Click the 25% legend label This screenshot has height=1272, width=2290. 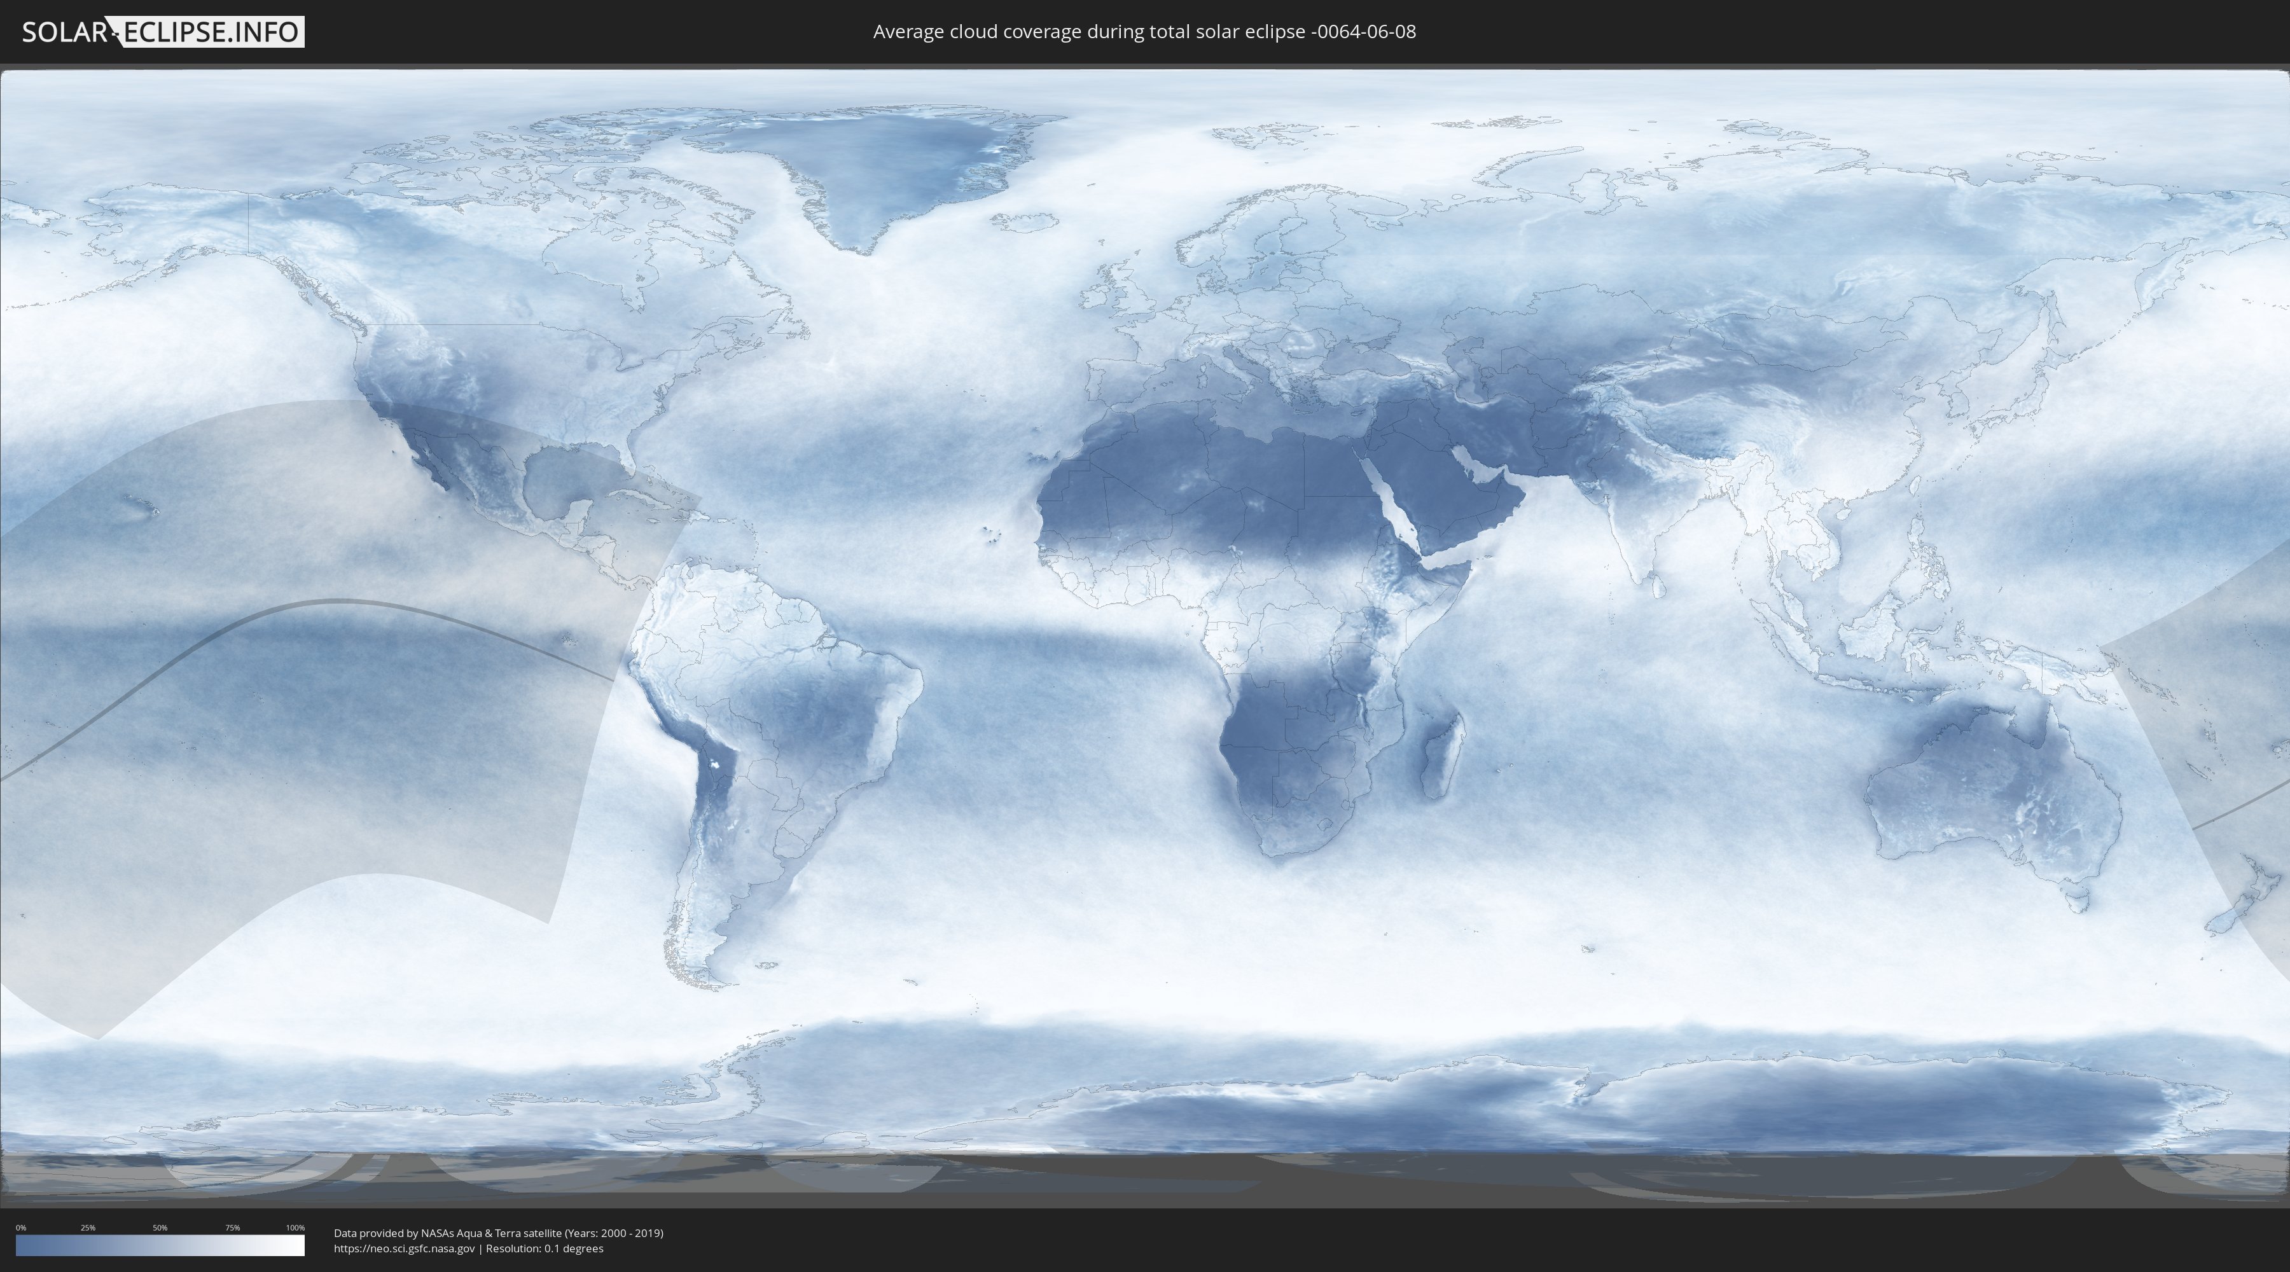pyautogui.click(x=88, y=1227)
